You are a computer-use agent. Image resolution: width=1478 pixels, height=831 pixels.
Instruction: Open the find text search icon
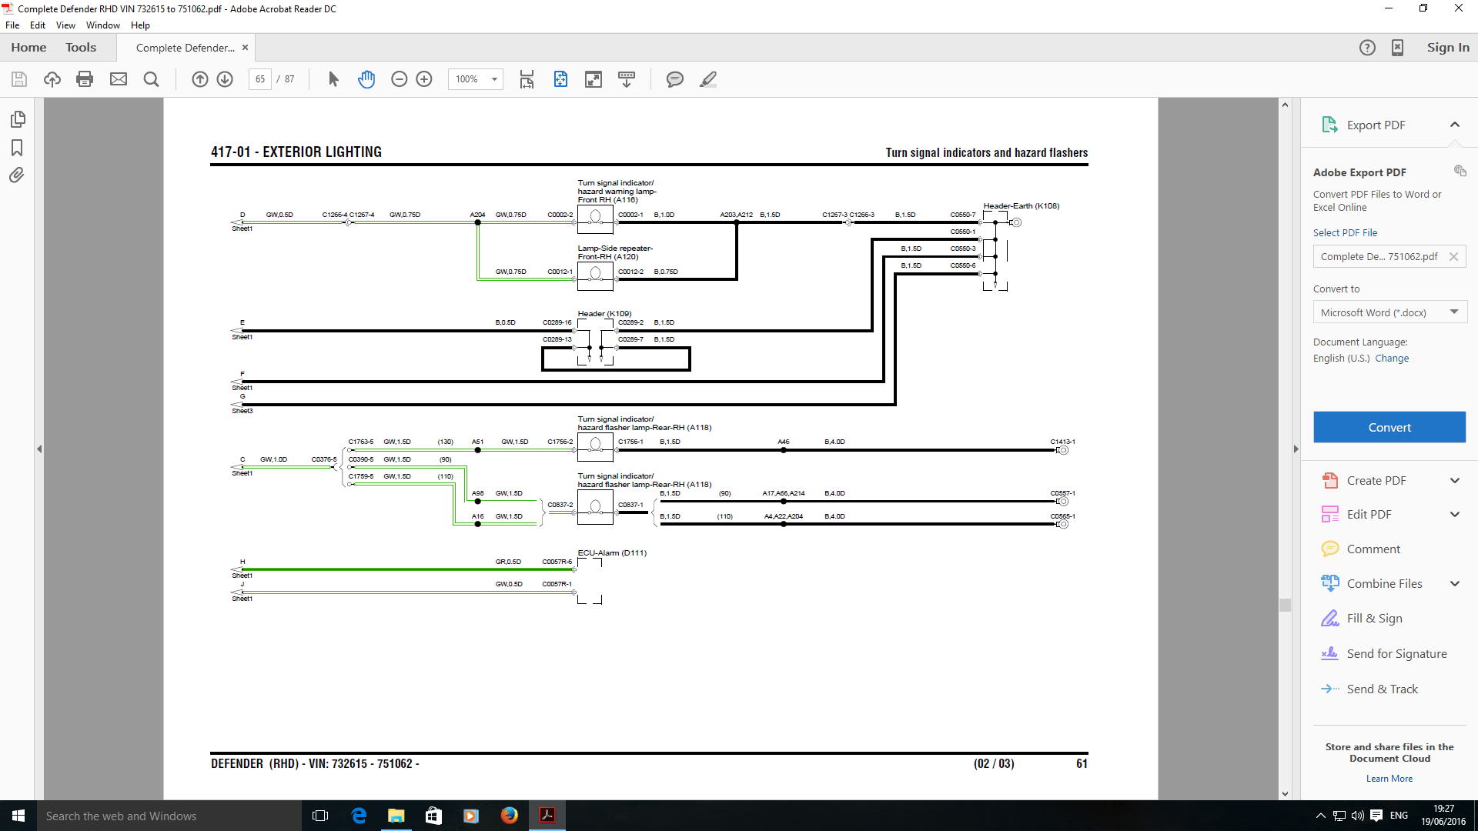(152, 79)
